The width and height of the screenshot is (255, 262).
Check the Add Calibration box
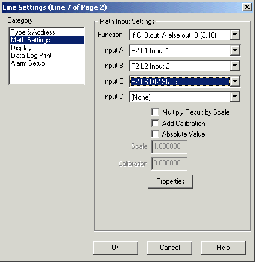[x=155, y=124]
